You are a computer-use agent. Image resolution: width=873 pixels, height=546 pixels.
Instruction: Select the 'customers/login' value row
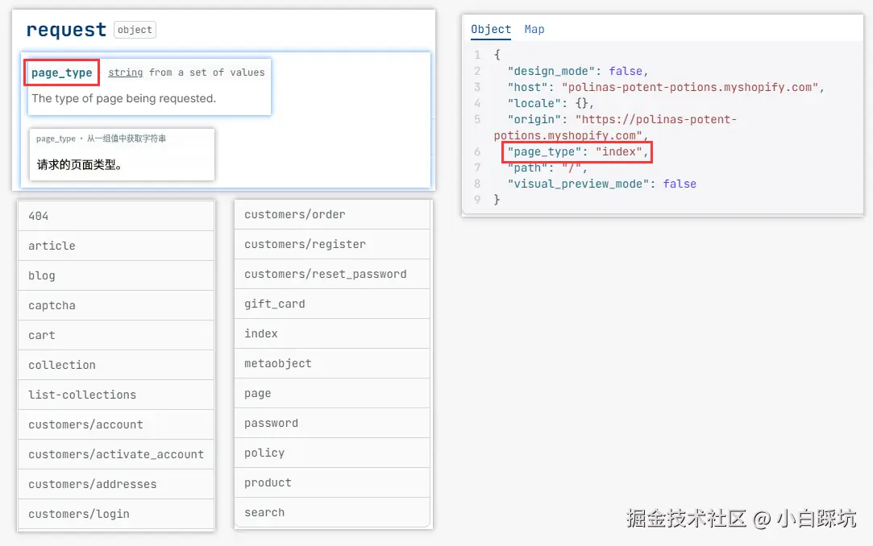116,515
